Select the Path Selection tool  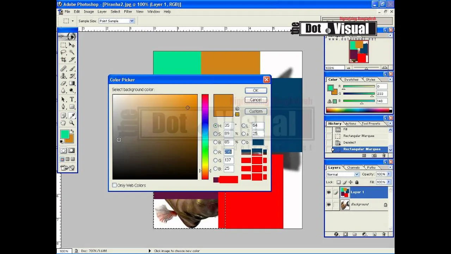[x=63, y=99]
